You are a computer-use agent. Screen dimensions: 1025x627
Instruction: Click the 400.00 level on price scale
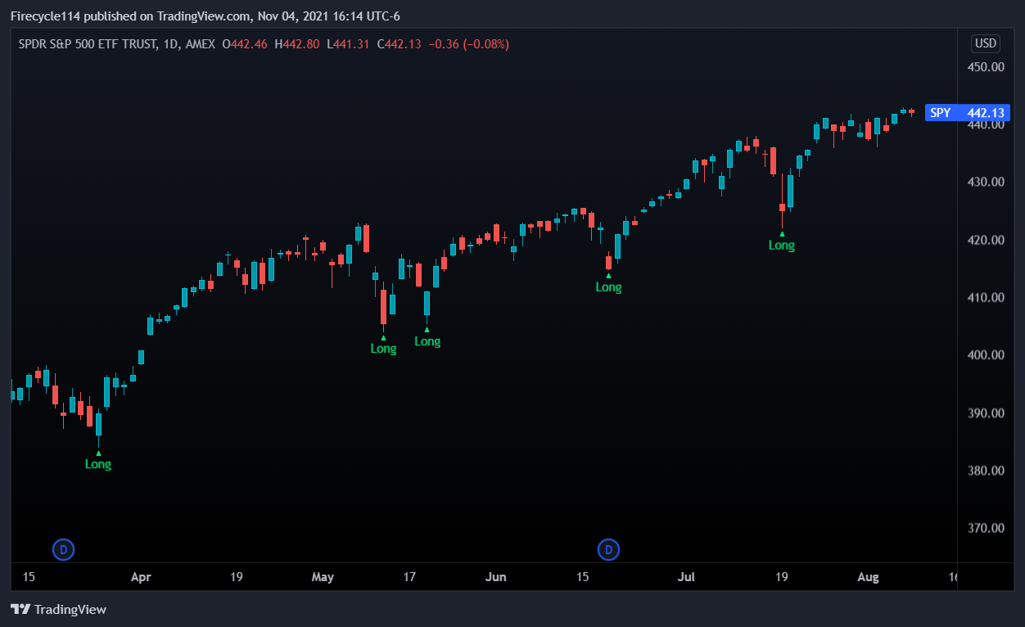(986, 355)
